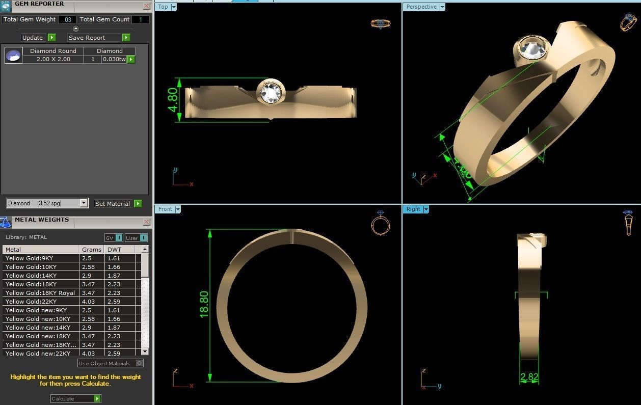This screenshot has height=405, width=641.
Task: Click the DWT column header
Action: [120, 250]
